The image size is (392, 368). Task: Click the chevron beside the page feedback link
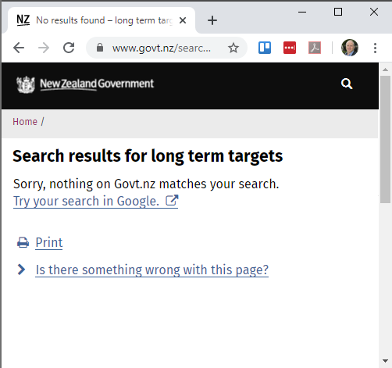click(21, 270)
